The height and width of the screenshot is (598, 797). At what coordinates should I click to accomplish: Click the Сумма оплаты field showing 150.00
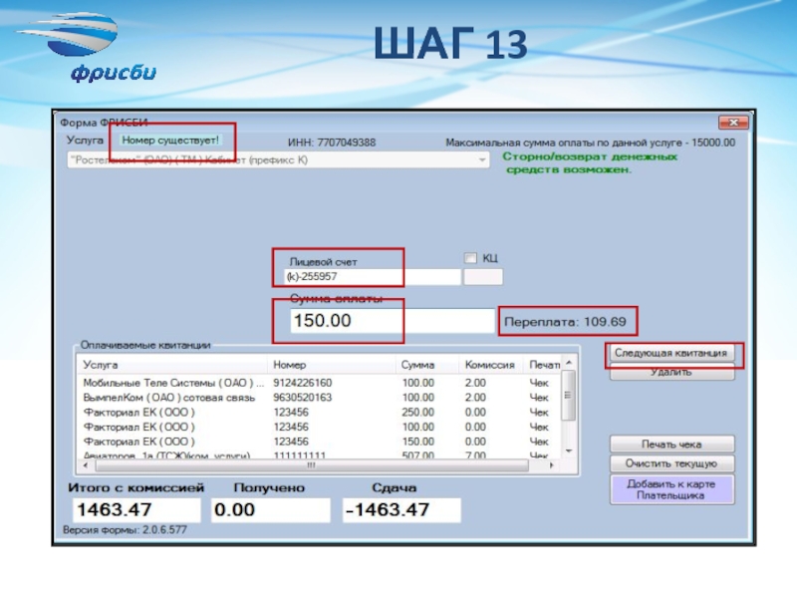point(392,321)
